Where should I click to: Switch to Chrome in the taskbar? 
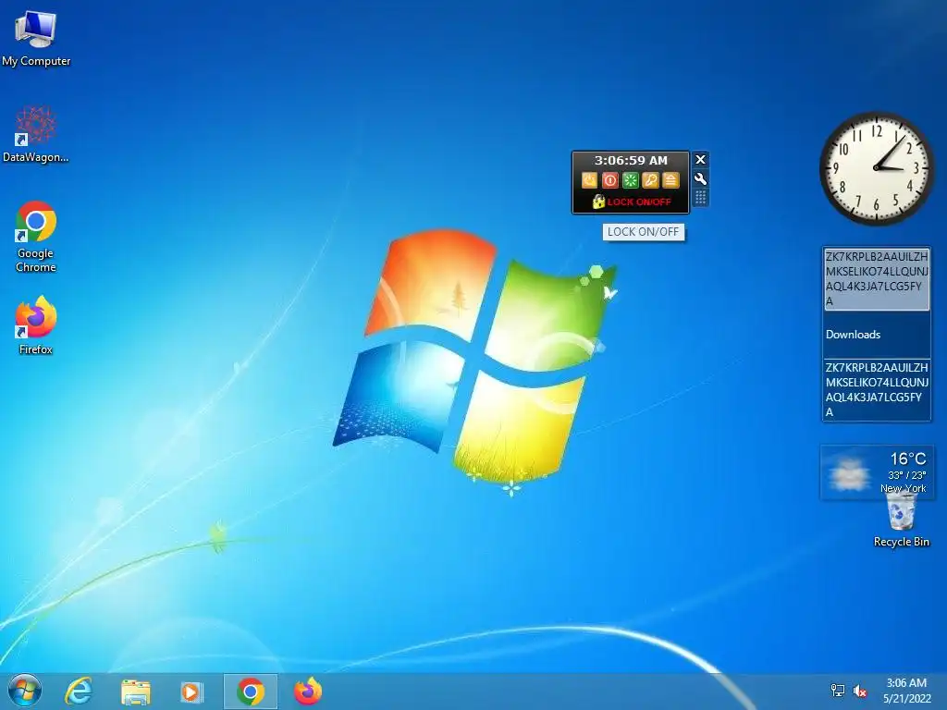tap(251, 692)
